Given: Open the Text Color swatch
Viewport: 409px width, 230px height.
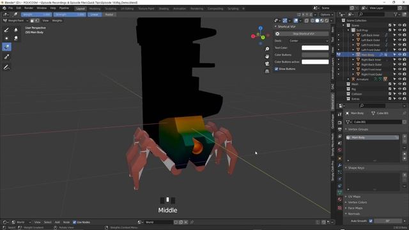Looking at the screenshot, I should pyautogui.click(x=315, y=48).
